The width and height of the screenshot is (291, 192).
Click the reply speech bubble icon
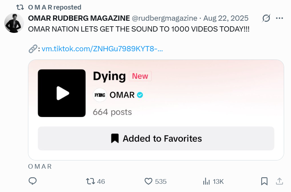tap(33, 181)
